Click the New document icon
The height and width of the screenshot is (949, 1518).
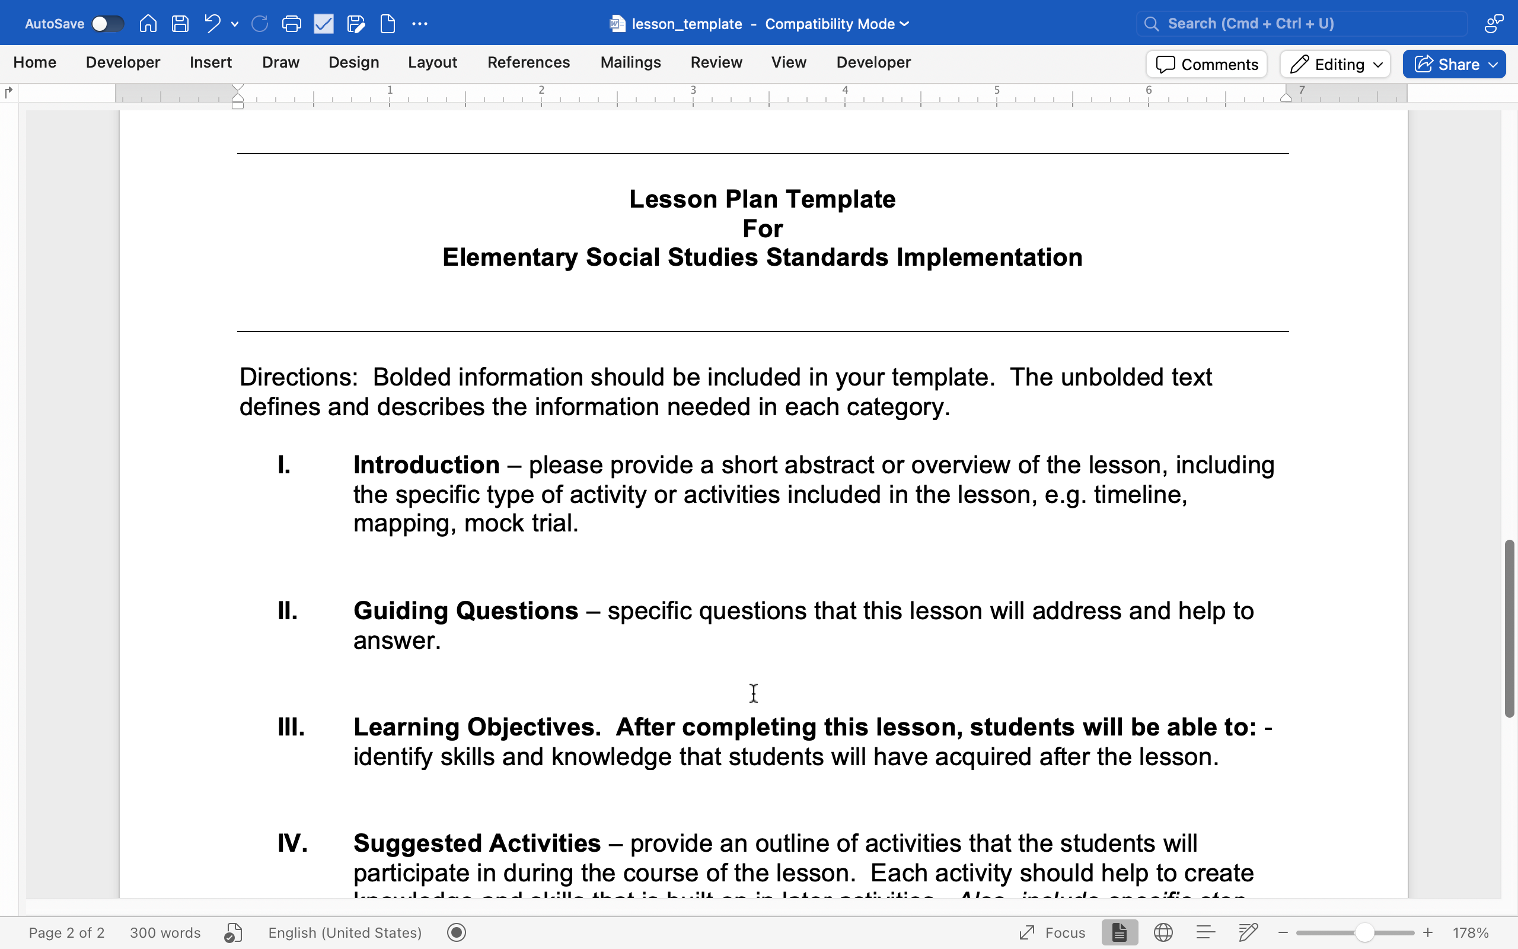388,24
